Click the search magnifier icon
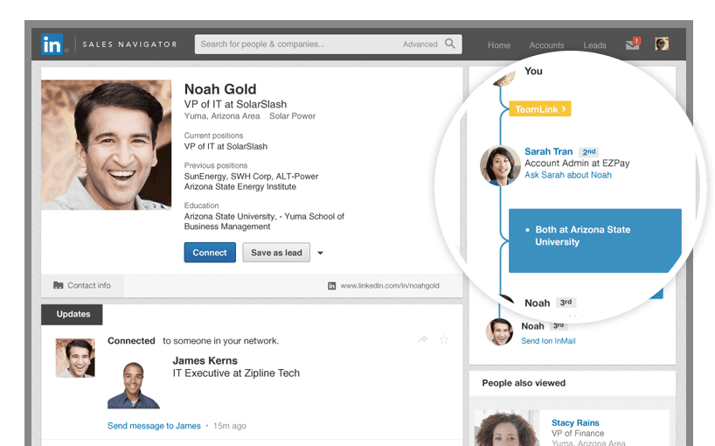Screen dimensions: 715x446 point(450,44)
